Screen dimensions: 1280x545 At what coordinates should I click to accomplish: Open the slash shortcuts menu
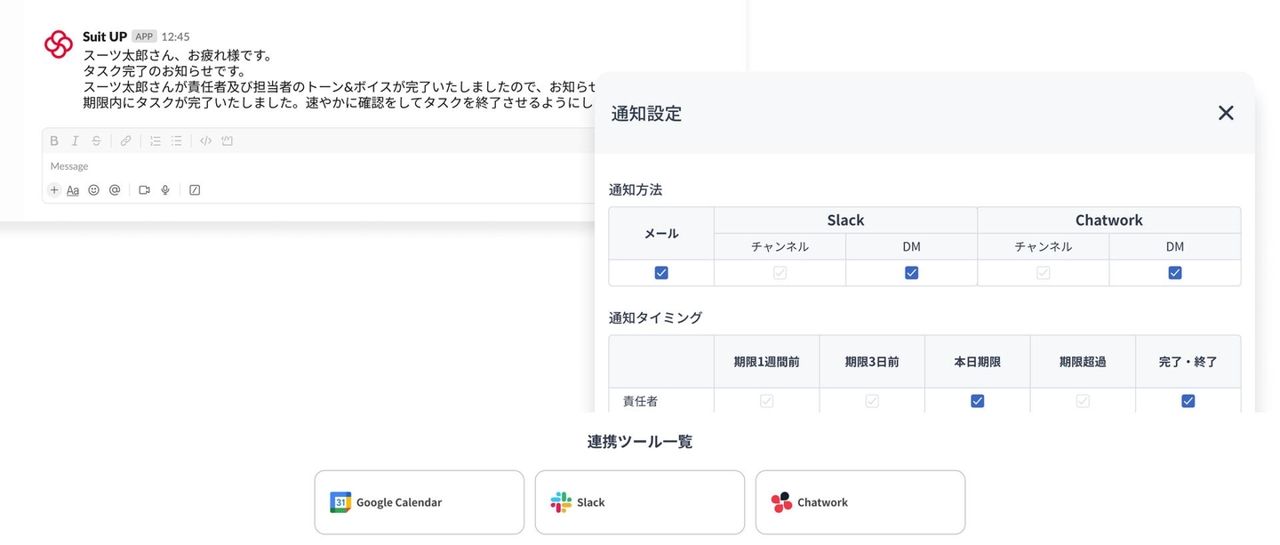195,189
